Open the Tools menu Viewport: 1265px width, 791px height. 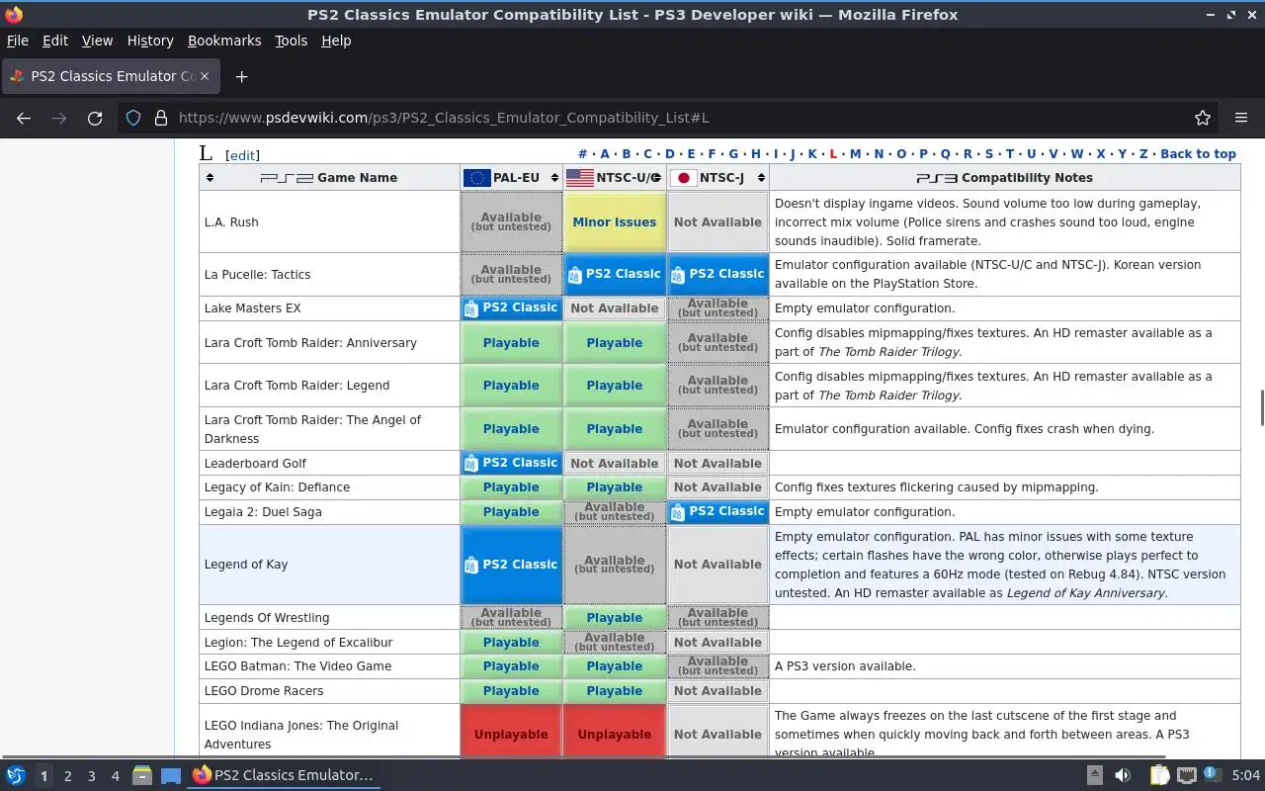click(291, 41)
